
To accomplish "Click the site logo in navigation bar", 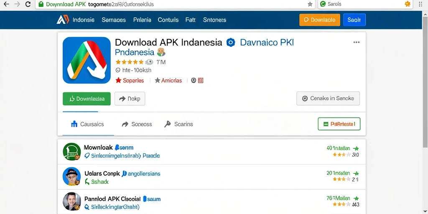I will coord(63,20).
